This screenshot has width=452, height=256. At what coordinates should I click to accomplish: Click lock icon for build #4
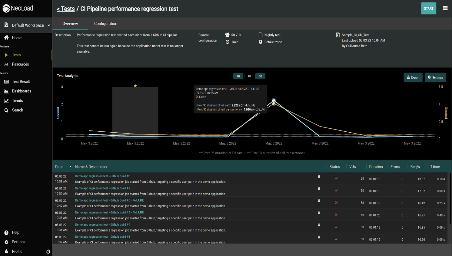point(319,225)
